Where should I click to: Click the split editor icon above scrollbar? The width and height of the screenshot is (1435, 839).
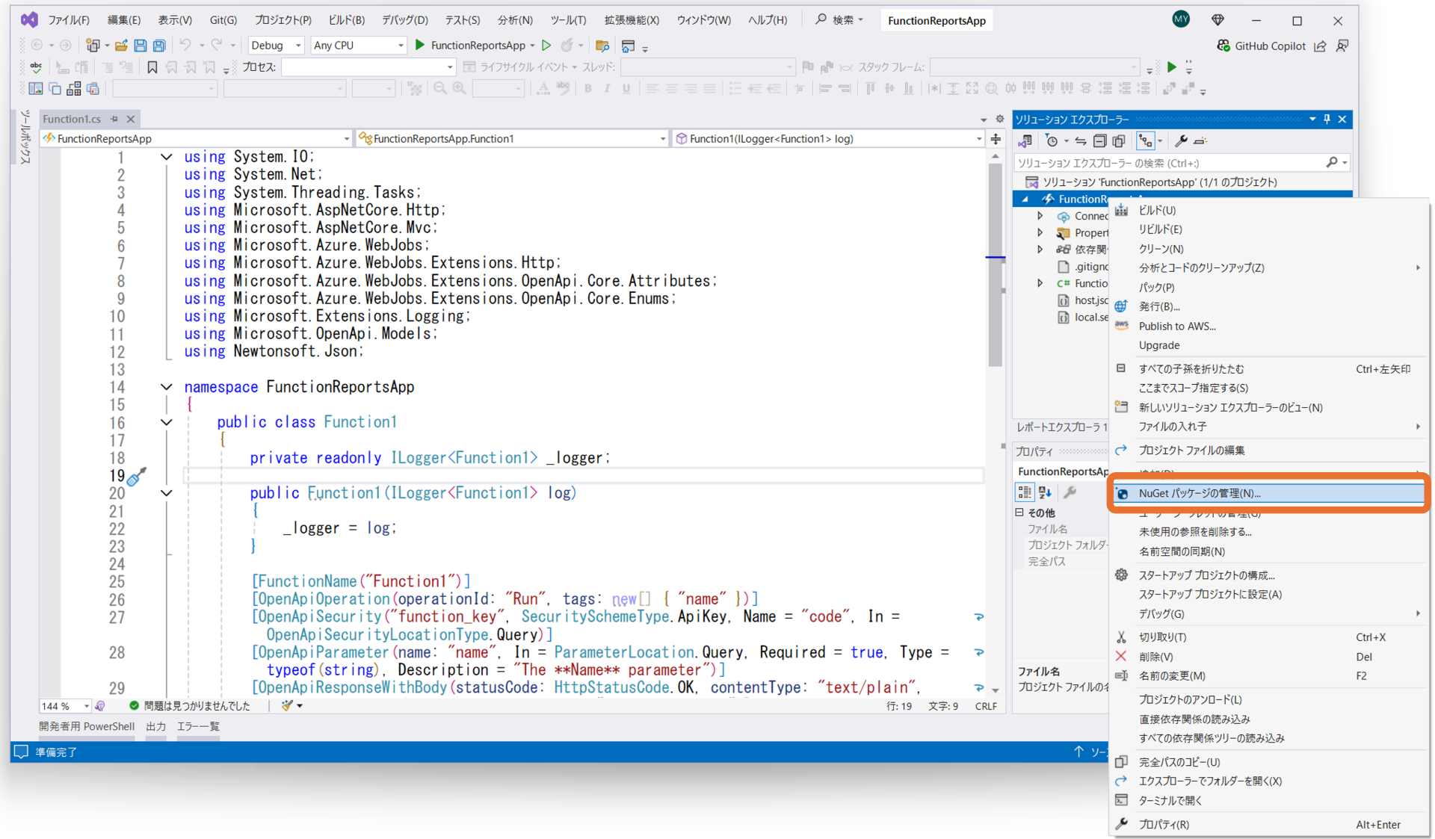pyautogui.click(x=996, y=139)
